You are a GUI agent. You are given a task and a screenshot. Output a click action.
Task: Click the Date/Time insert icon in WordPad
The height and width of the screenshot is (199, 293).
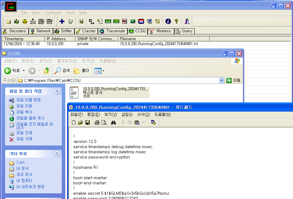point(153,123)
